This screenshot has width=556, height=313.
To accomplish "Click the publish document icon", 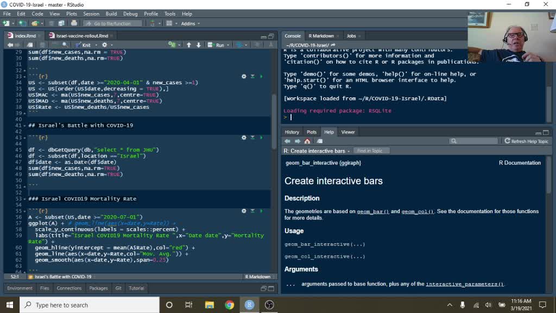I will pos(239,45).
